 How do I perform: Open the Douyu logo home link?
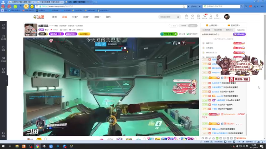coord(39,17)
